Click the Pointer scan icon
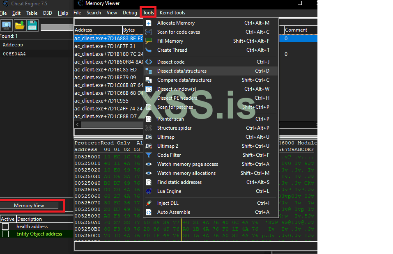The image size is (393, 254). [149, 119]
